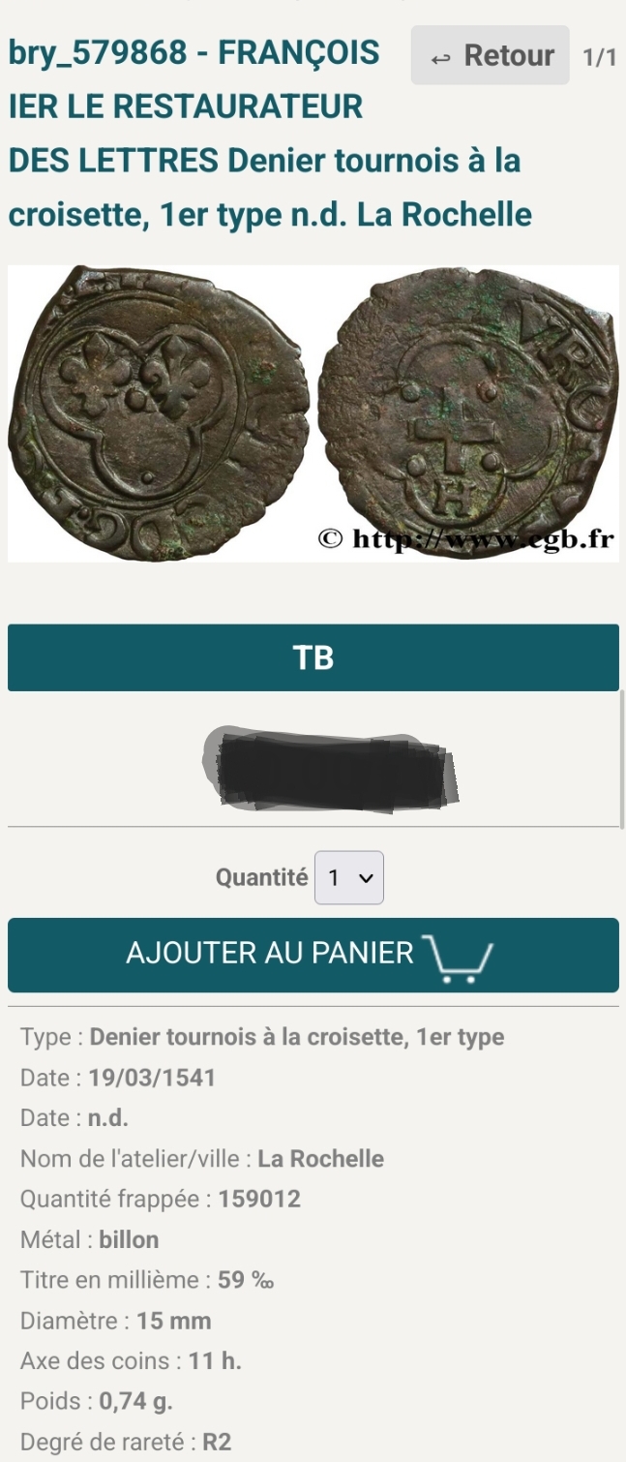Click the Date value 19/03/1541
This screenshot has width=626, height=1462.
[152, 1078]
